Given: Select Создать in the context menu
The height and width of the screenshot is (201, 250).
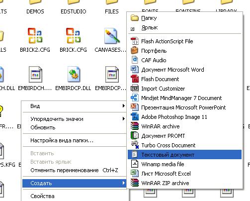Looking at the screenshot, I should [x=75, y=183].
